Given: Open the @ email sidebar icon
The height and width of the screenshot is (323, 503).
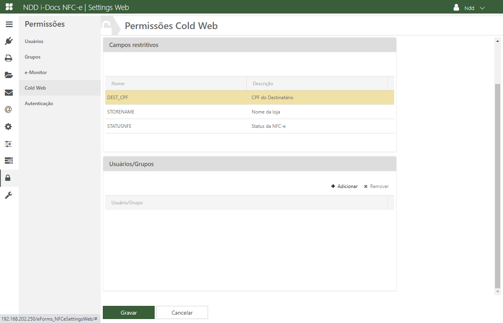Looking at the screenshot, I should tap(9, 110).
